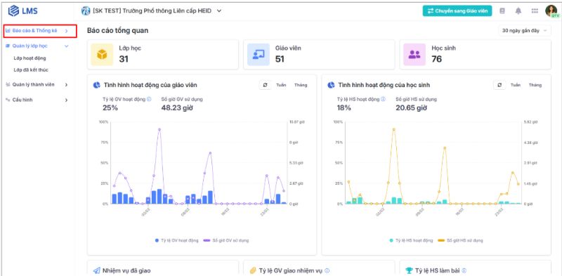The width and height of the screenshot is (562, 276).
Task: Toggle legend Tỷ lệ HS hoạt động
Action: click(x=411, y=240)
